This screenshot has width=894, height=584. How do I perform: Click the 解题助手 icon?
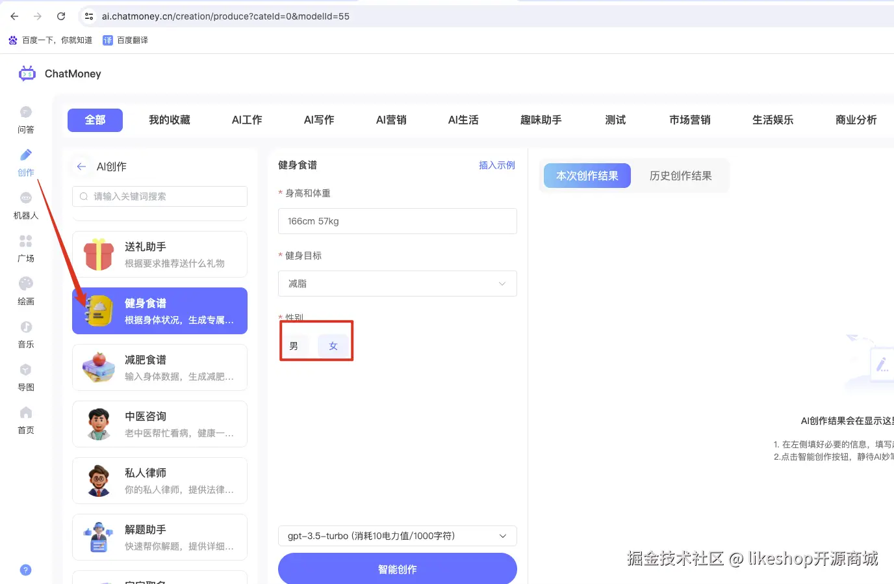tap(99, 537)
